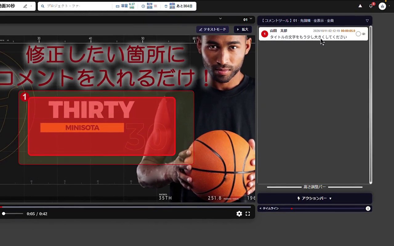Viewport: 394px width, 246px height.
Task: Click annotation marker 1 on the video
Action: [25, 97]
